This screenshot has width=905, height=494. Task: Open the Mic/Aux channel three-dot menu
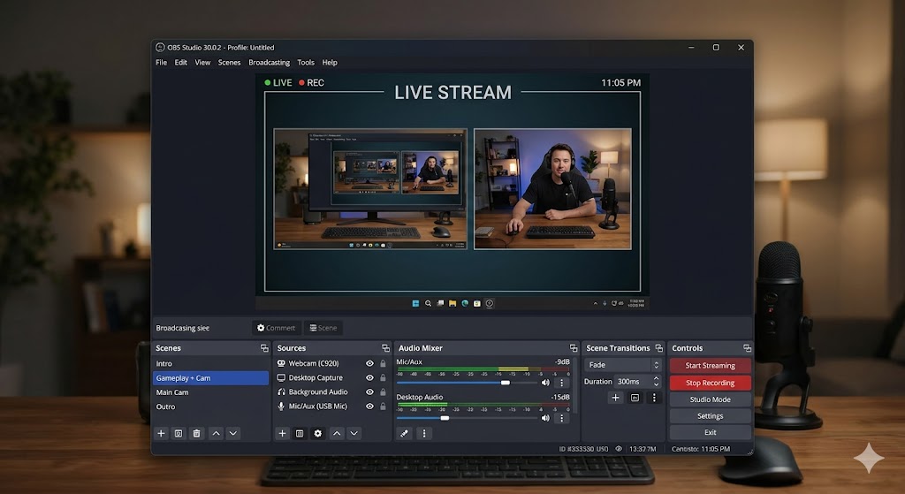(x=561, y=383)
